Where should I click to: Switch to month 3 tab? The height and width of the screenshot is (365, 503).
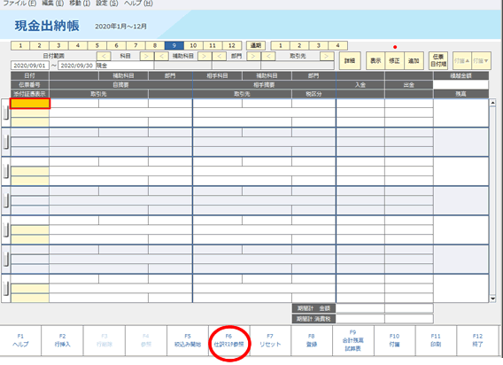[x=58, y=45]
